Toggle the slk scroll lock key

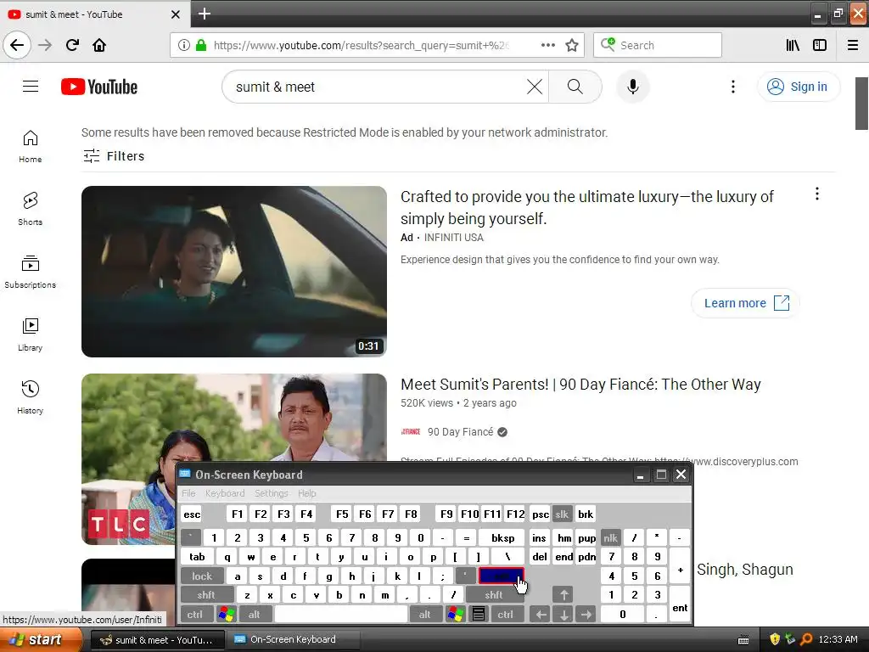pyautogui.click(x=562, y=514)
